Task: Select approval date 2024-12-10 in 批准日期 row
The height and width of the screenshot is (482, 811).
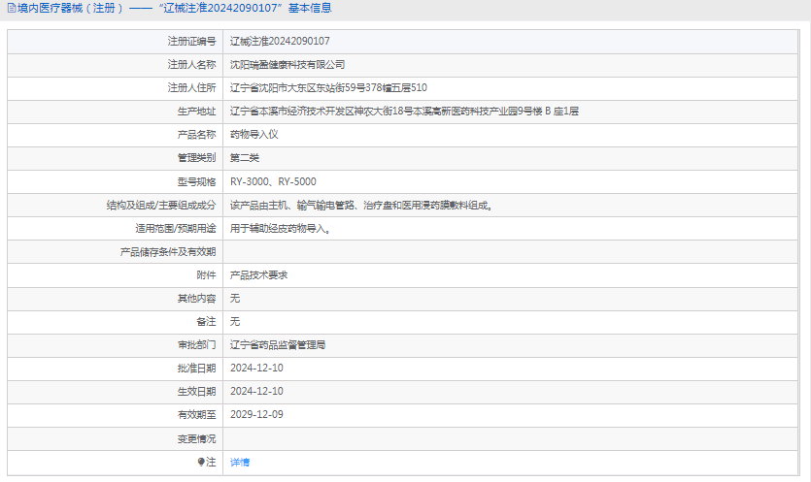Action: pos(256,369)
